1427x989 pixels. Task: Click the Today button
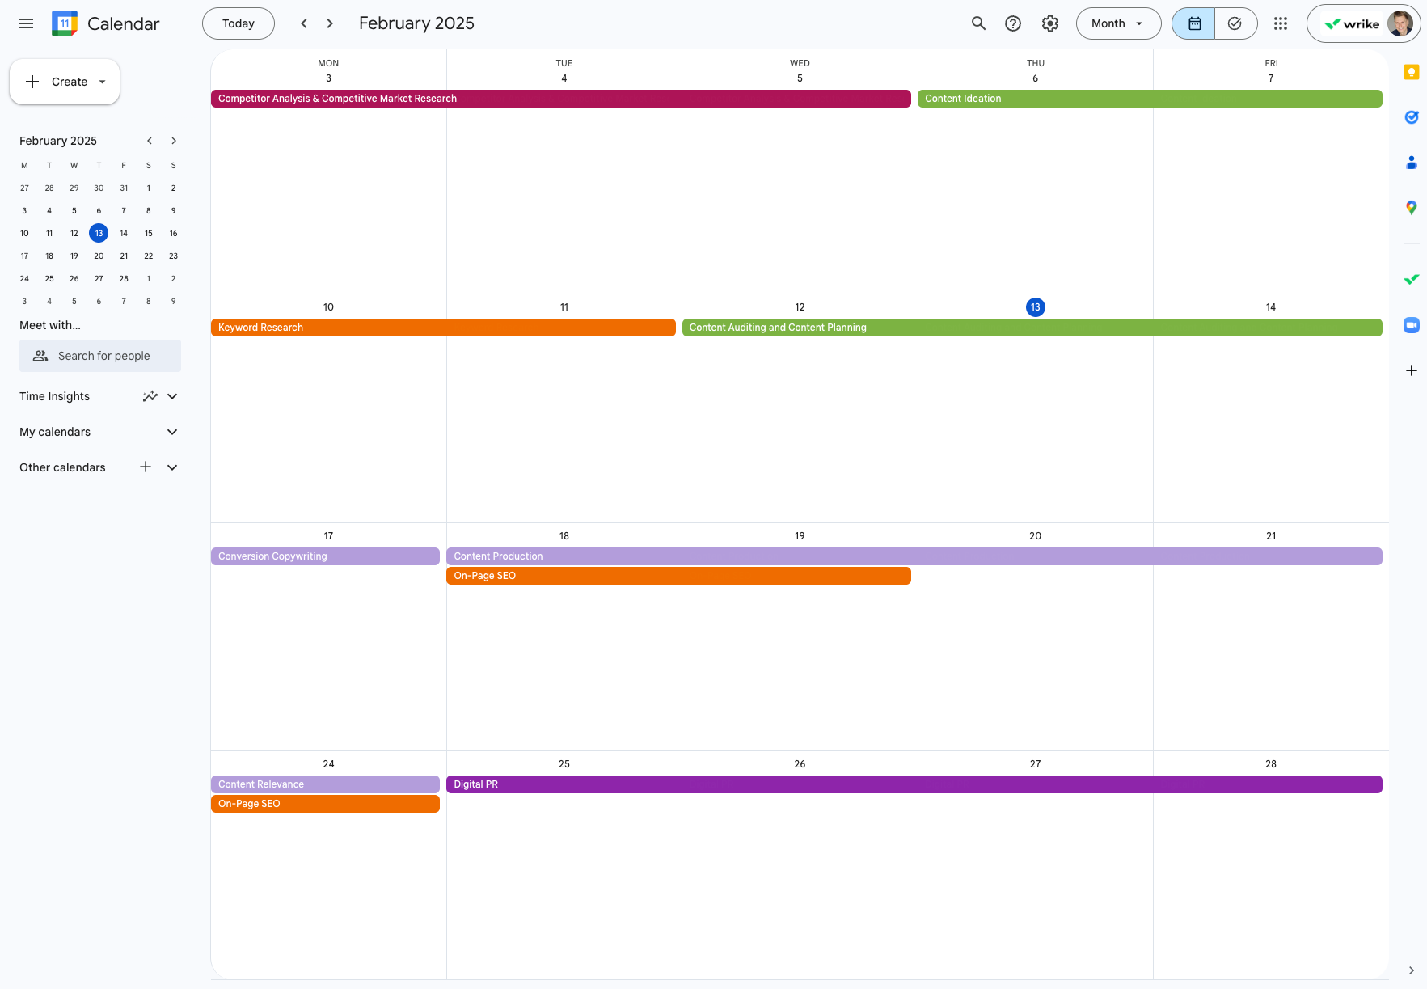pyautogui.click(x=239, y=23)
